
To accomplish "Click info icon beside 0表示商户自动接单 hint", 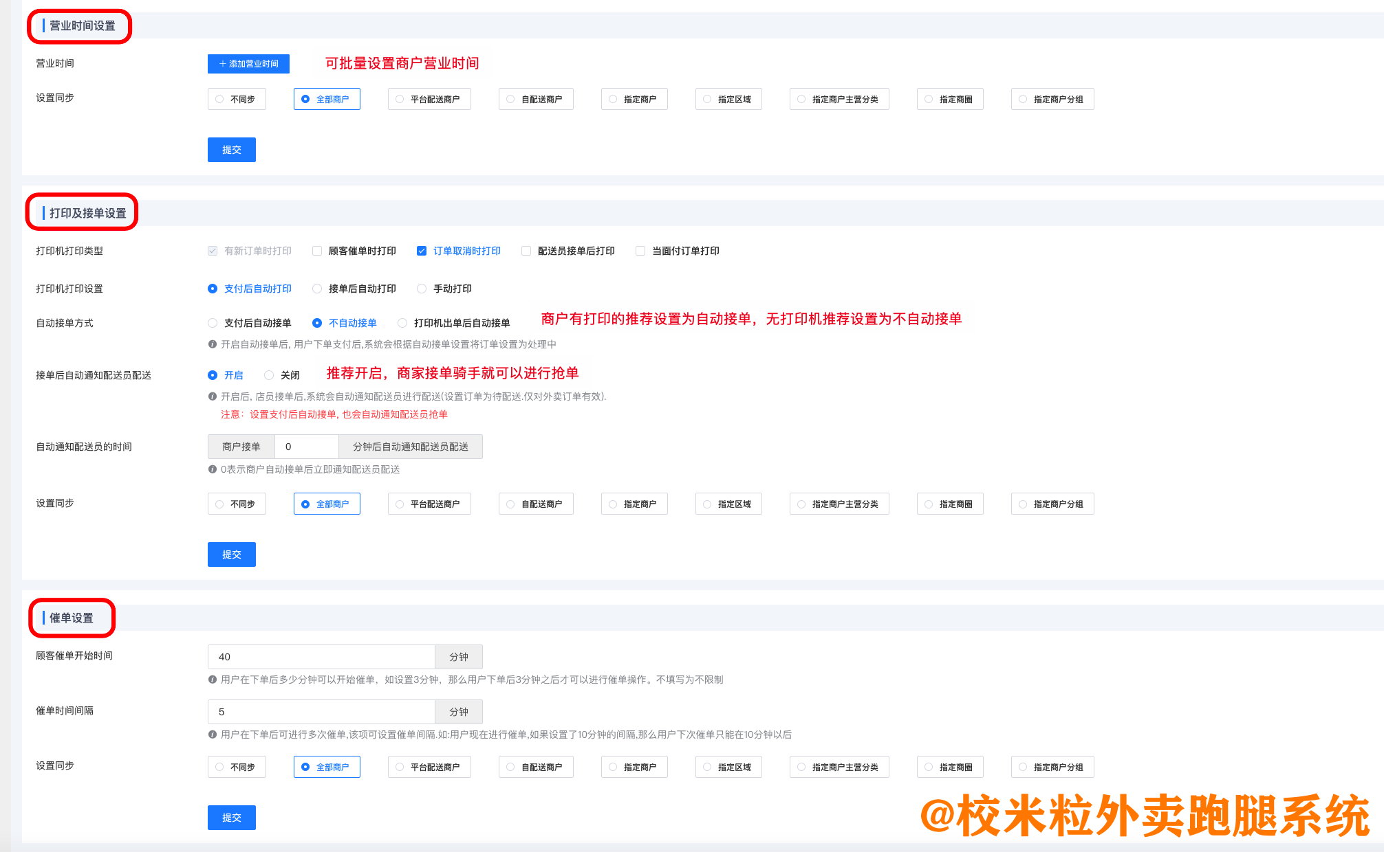I will (213, 469).
